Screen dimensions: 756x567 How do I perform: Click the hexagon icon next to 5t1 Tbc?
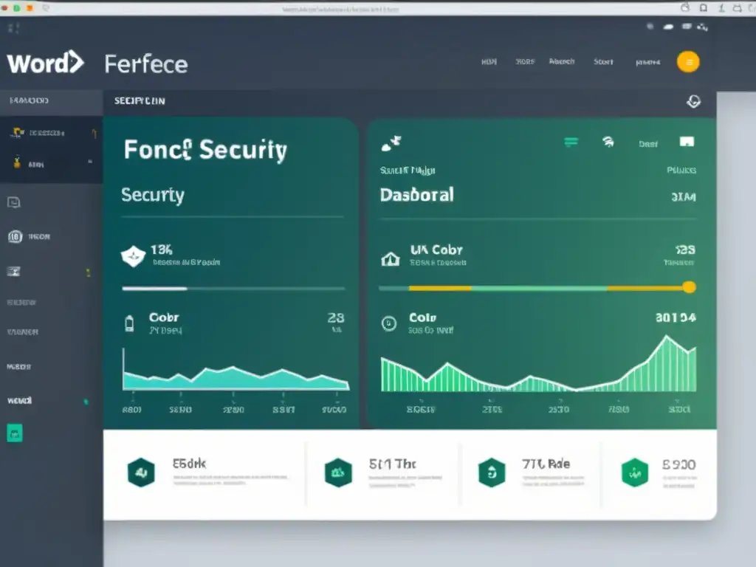338,472
